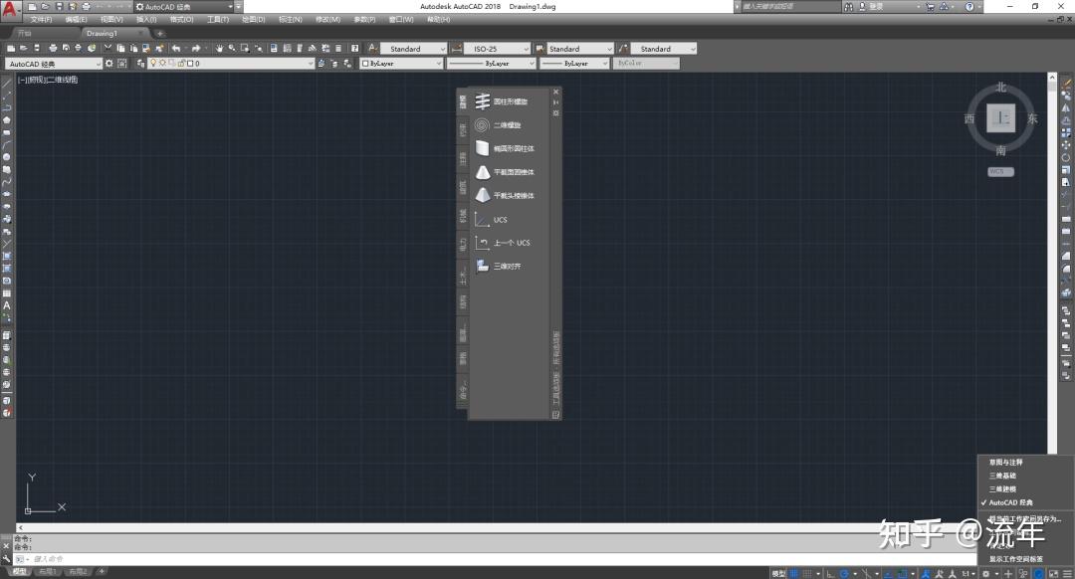Select the Line tool in Draw toolbar
Viewport: 1075px width, 579px height.
pos(6,84)
